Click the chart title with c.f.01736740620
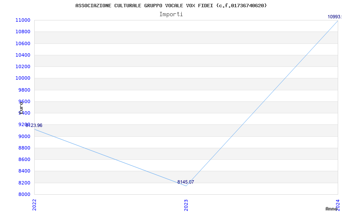Screen dimensions: 342x213 (x=171, y=6)
